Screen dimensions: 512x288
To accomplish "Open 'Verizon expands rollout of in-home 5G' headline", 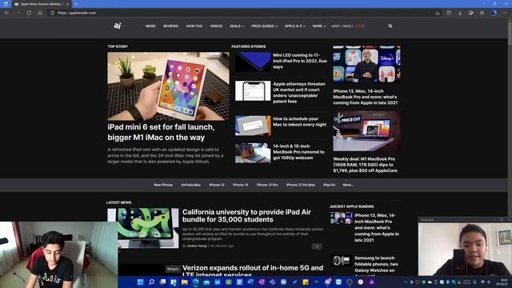I will [x=253, y=270].
